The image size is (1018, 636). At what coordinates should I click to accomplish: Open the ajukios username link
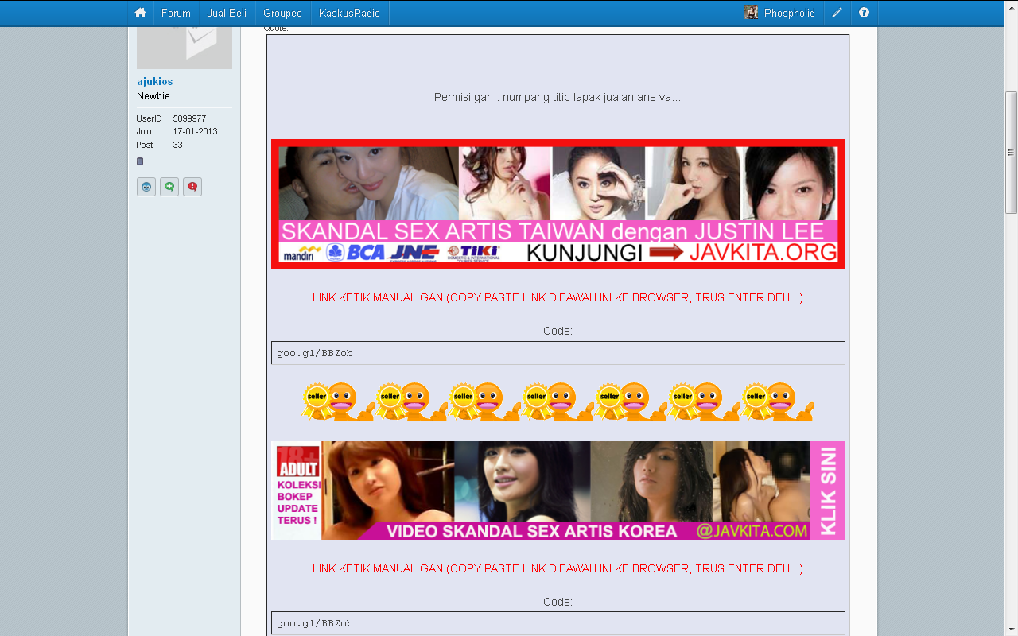tap(154, 81)
